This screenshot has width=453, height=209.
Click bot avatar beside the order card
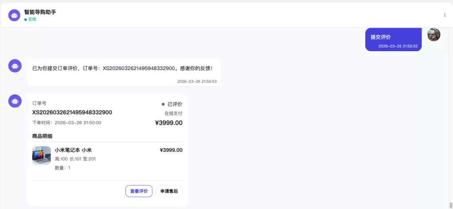pos(15,101)
